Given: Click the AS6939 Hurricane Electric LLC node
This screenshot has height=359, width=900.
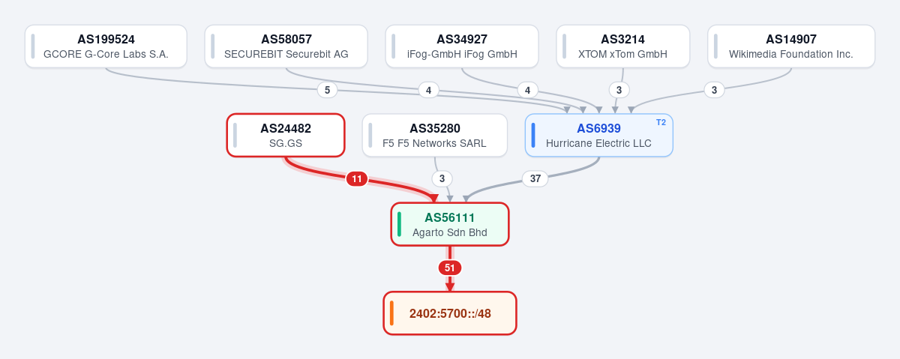Looking at the screenshot, I should tap(598, 136).
